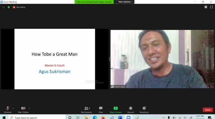This screenshot has width=215, height=119.
Task: Open the notification center icon
Action: click(x=209, y=117)
